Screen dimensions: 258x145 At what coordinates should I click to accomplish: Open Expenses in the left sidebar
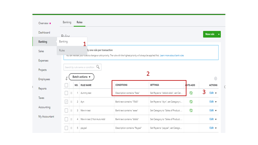(43, 61)
